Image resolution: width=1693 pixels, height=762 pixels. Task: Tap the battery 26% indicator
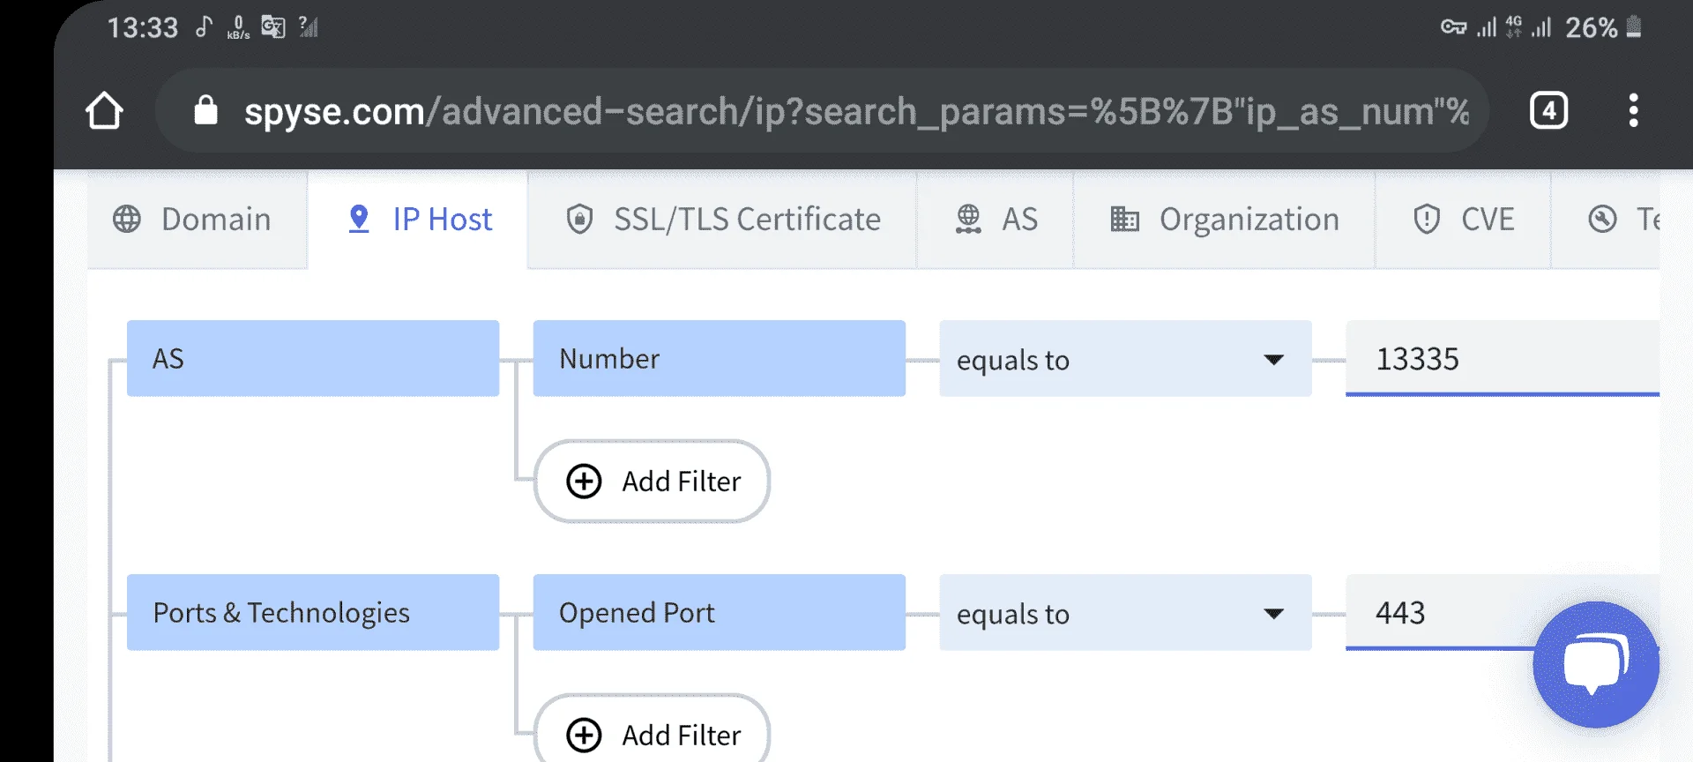(x=1604, y=27)
